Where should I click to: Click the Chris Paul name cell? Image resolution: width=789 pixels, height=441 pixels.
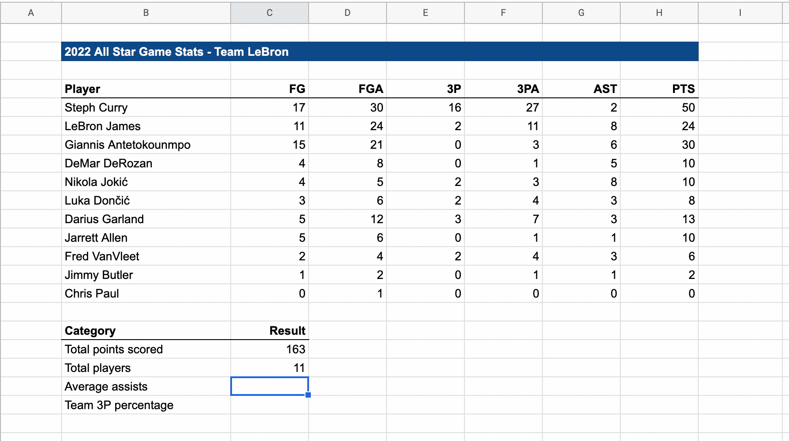coord(146,294)
